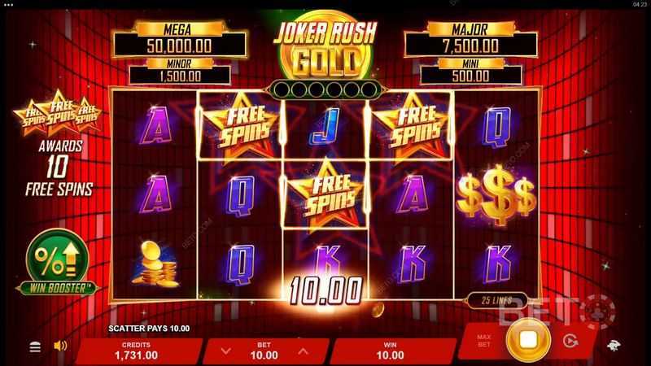Increase the bet with up chevron

[303, 351]
